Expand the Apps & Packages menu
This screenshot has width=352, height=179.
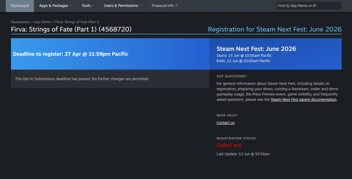55,6
